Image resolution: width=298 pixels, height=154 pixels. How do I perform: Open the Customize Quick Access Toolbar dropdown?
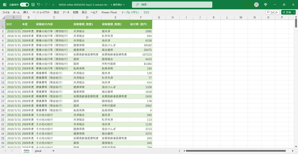click(53, 5)
